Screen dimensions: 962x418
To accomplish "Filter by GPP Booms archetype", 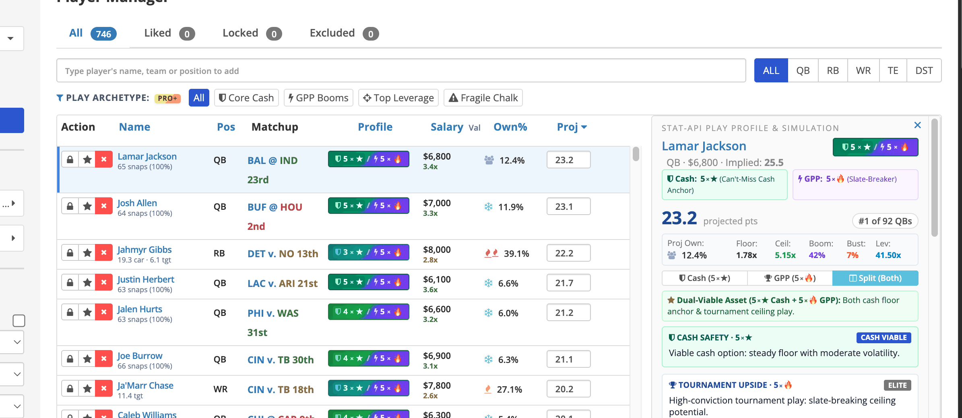I will (318, 98).
